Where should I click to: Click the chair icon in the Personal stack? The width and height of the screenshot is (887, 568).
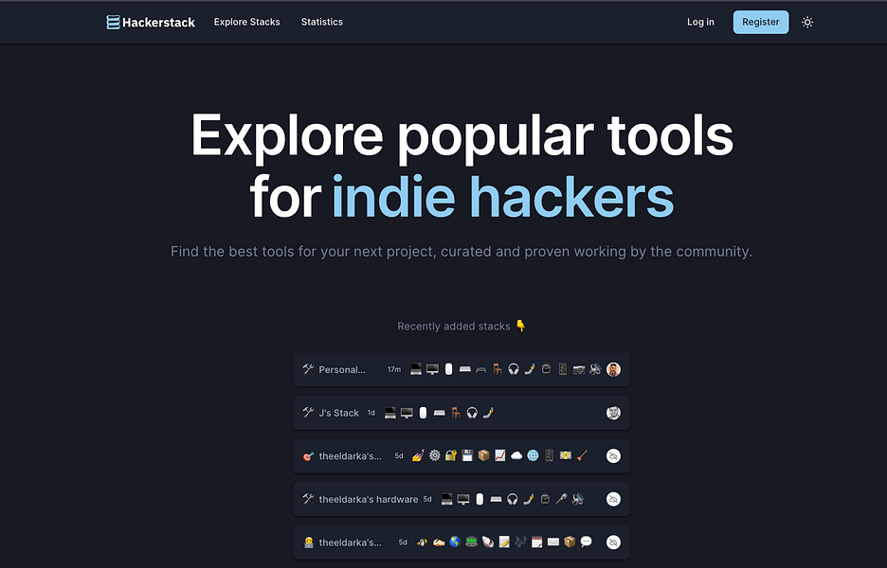pos(498,369)
